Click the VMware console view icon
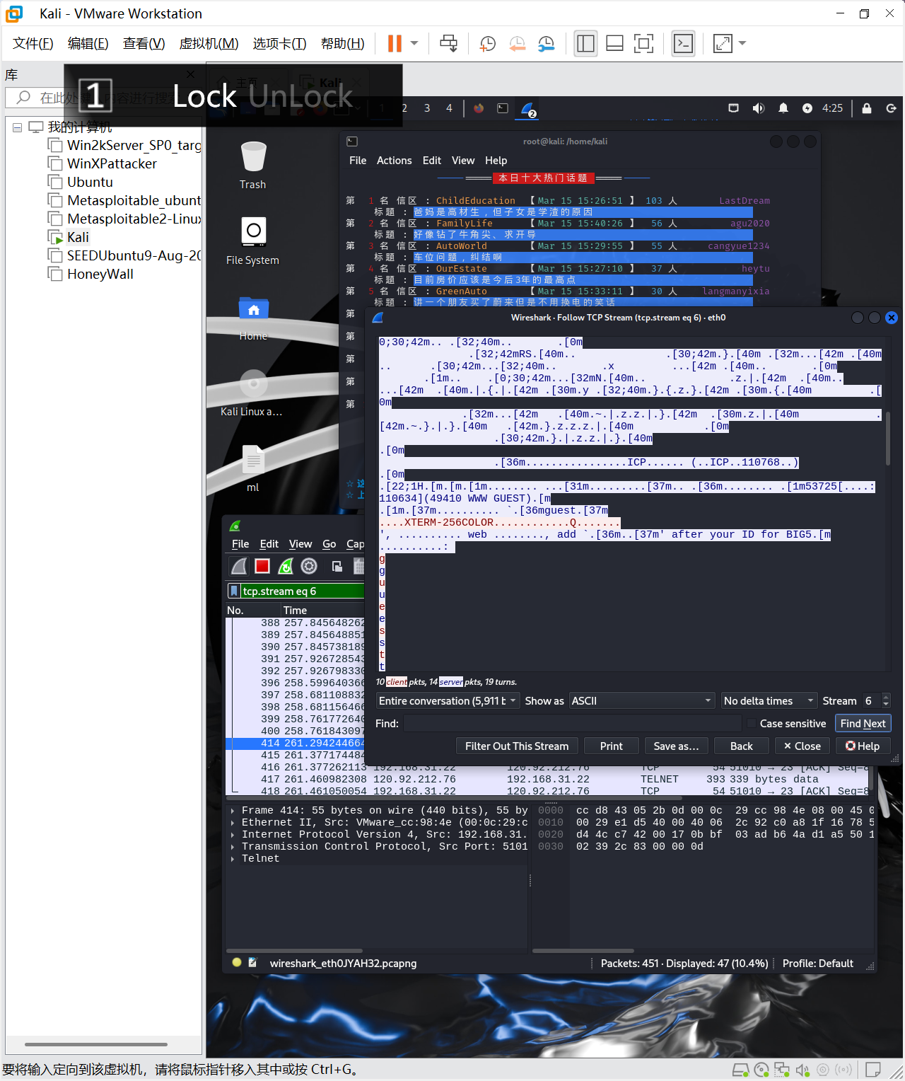Image resolution: width=905 pixels, height=1081 pixels. [x=683, y=43]
